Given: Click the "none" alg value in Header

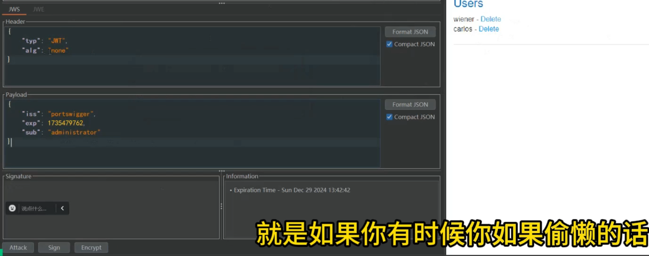Looking at the screenshot, I should 58,50.
